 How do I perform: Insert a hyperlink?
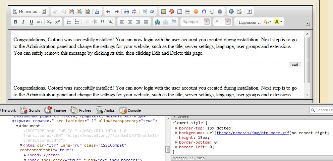tap(157, 22)
